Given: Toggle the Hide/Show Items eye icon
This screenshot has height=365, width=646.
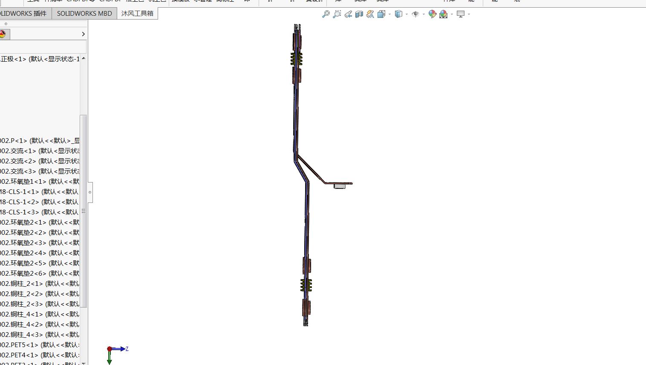Looking at the screenshot, I should (x=415, y=14).
